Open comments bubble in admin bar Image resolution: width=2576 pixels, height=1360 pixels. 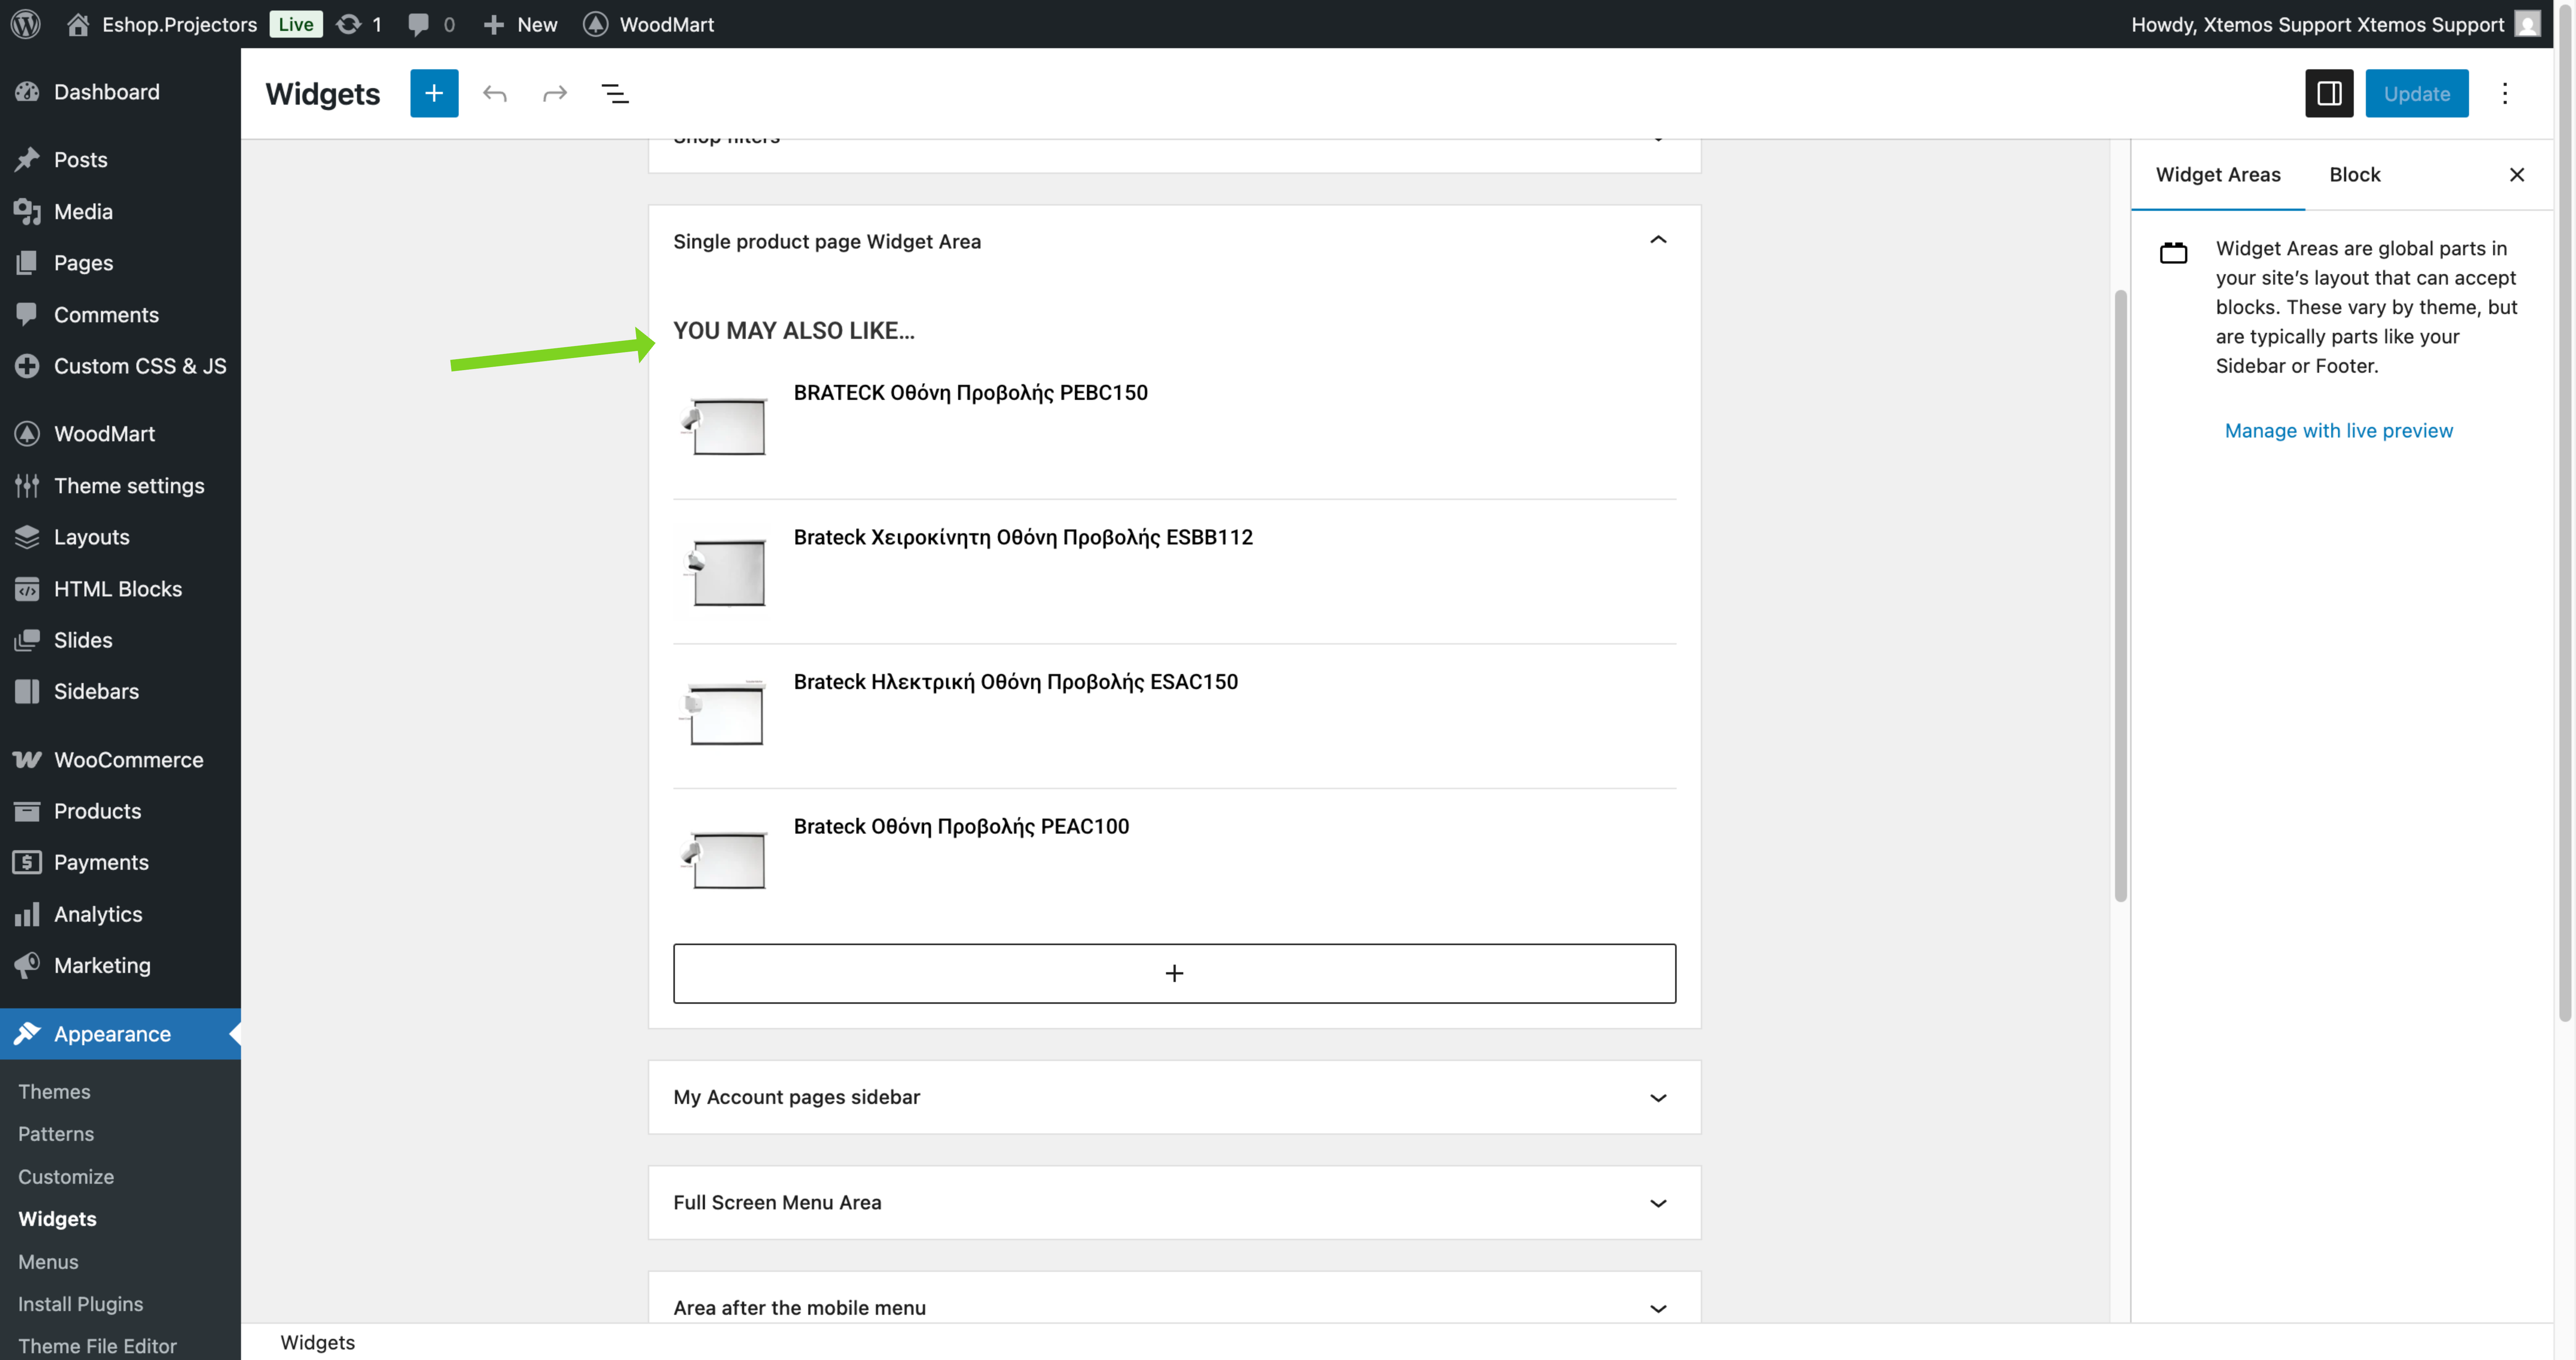(x=419, y=24)
